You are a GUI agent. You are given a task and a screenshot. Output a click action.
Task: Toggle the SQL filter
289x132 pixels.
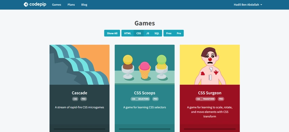[157, 33]
